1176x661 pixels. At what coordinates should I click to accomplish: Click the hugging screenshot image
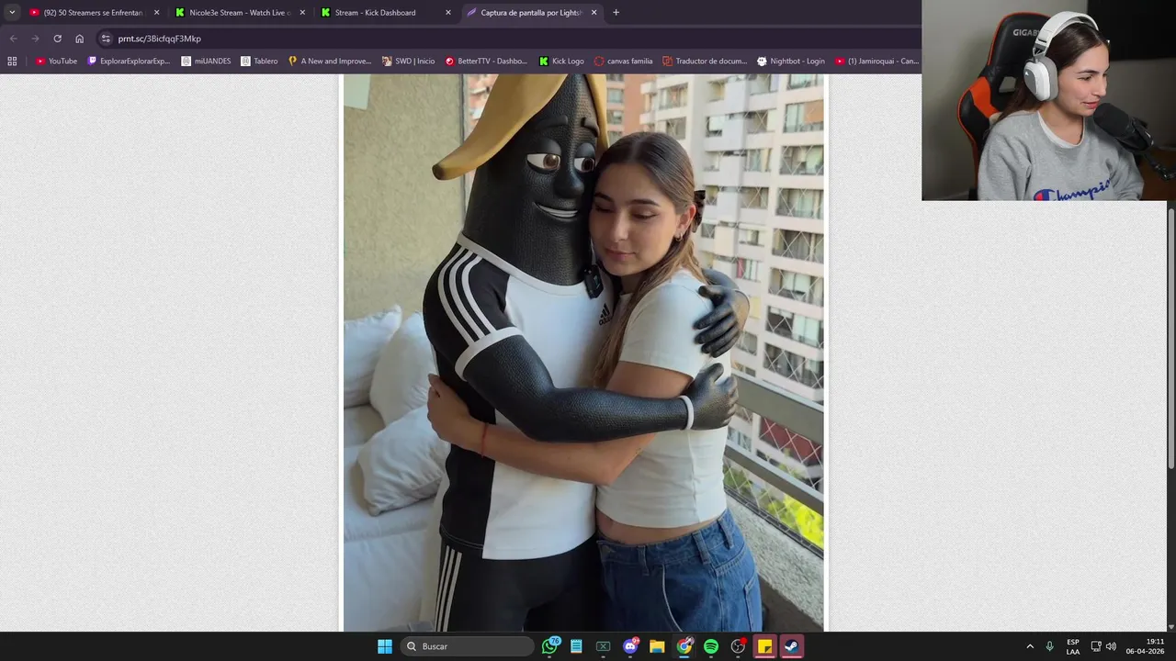tap(583, 353)
